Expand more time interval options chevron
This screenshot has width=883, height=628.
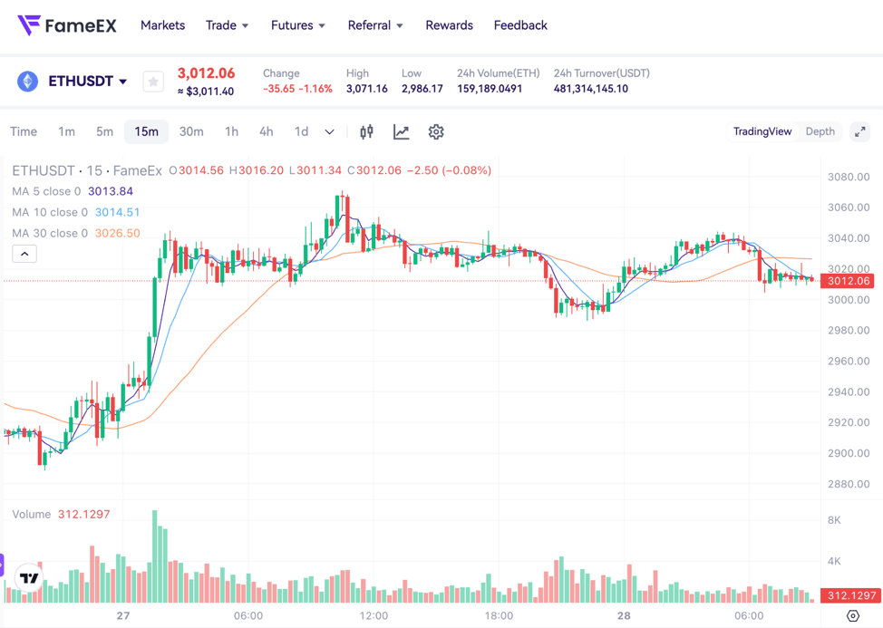point(329,132)
